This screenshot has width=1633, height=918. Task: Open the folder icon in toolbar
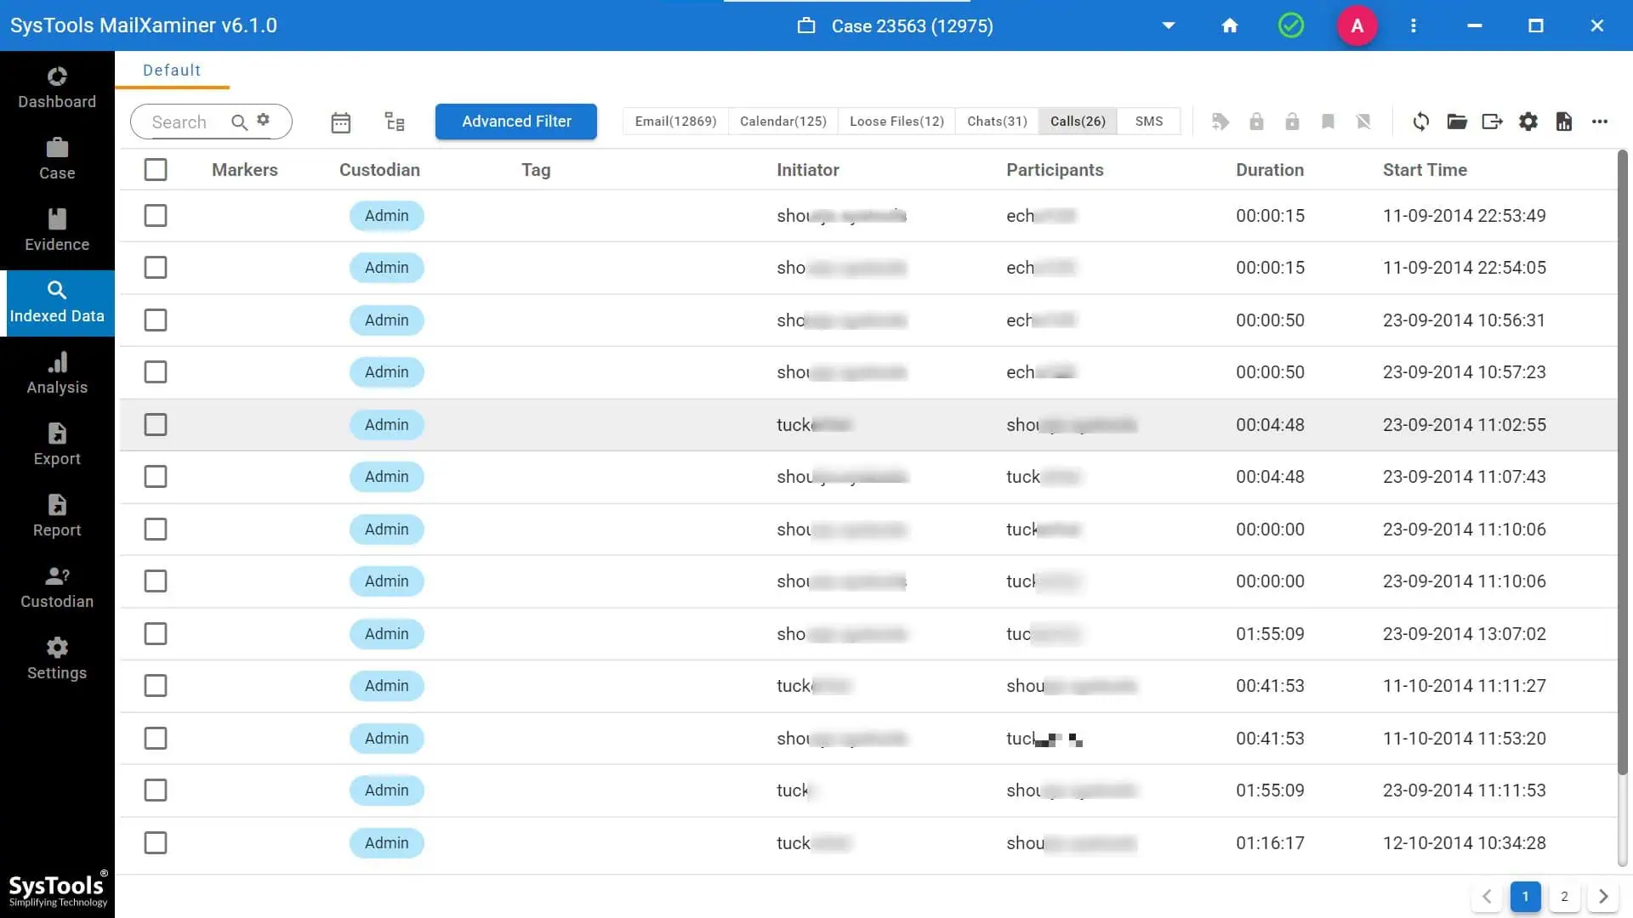[x=1457, y=122]
